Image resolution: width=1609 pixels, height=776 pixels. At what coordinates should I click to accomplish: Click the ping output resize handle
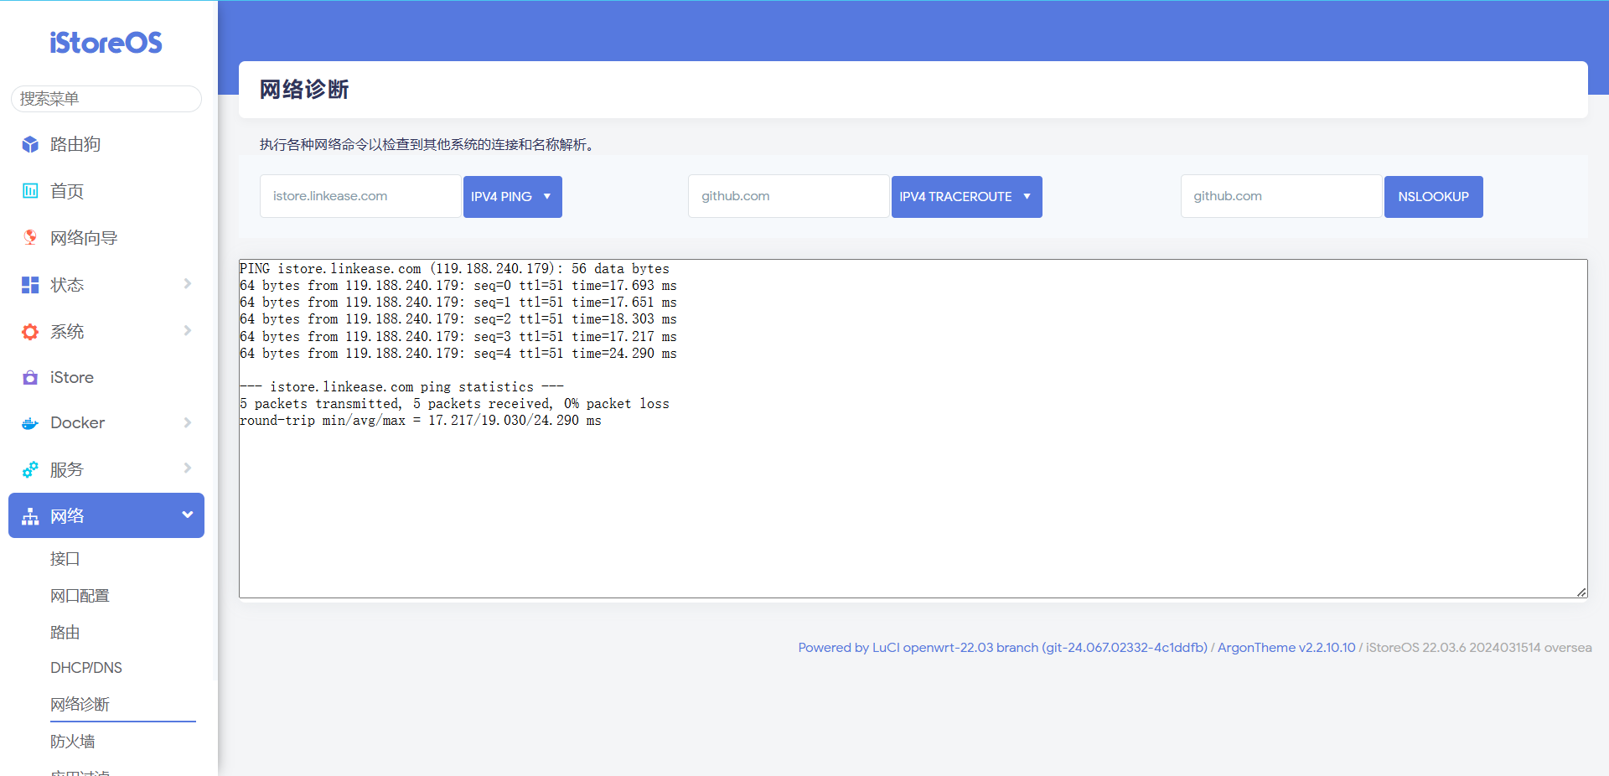1581,592
